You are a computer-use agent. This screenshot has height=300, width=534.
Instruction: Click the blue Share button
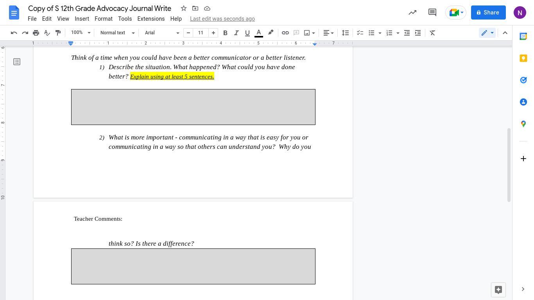tap(488, 12)
